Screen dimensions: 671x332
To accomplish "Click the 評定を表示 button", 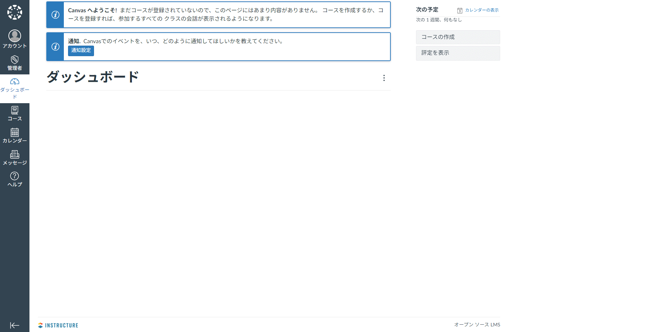I will click(x=458, y=53).
